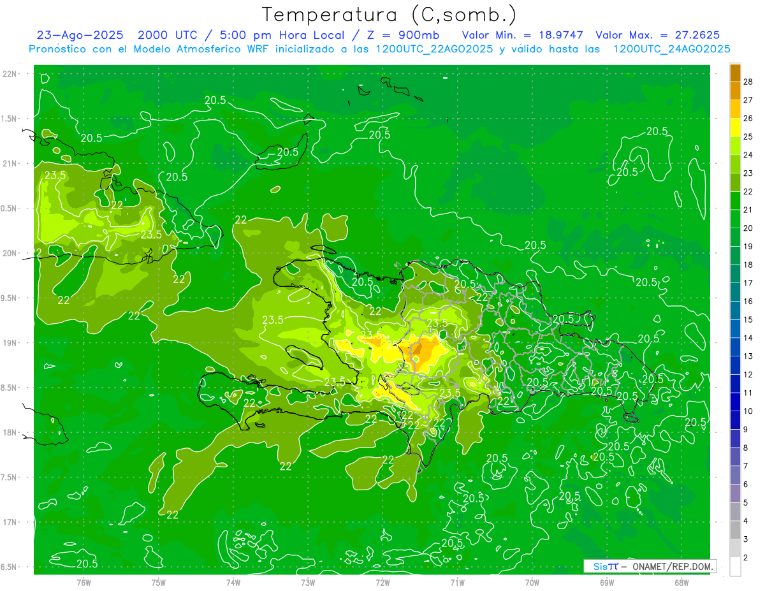Screen dimensions: 765x591
Task: Click the "19N" latitude axis label
Action: click(x=10, y=343)
